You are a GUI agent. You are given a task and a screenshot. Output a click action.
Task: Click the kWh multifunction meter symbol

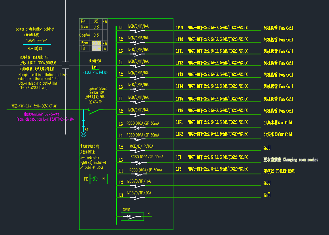click(x=95, y=67)
